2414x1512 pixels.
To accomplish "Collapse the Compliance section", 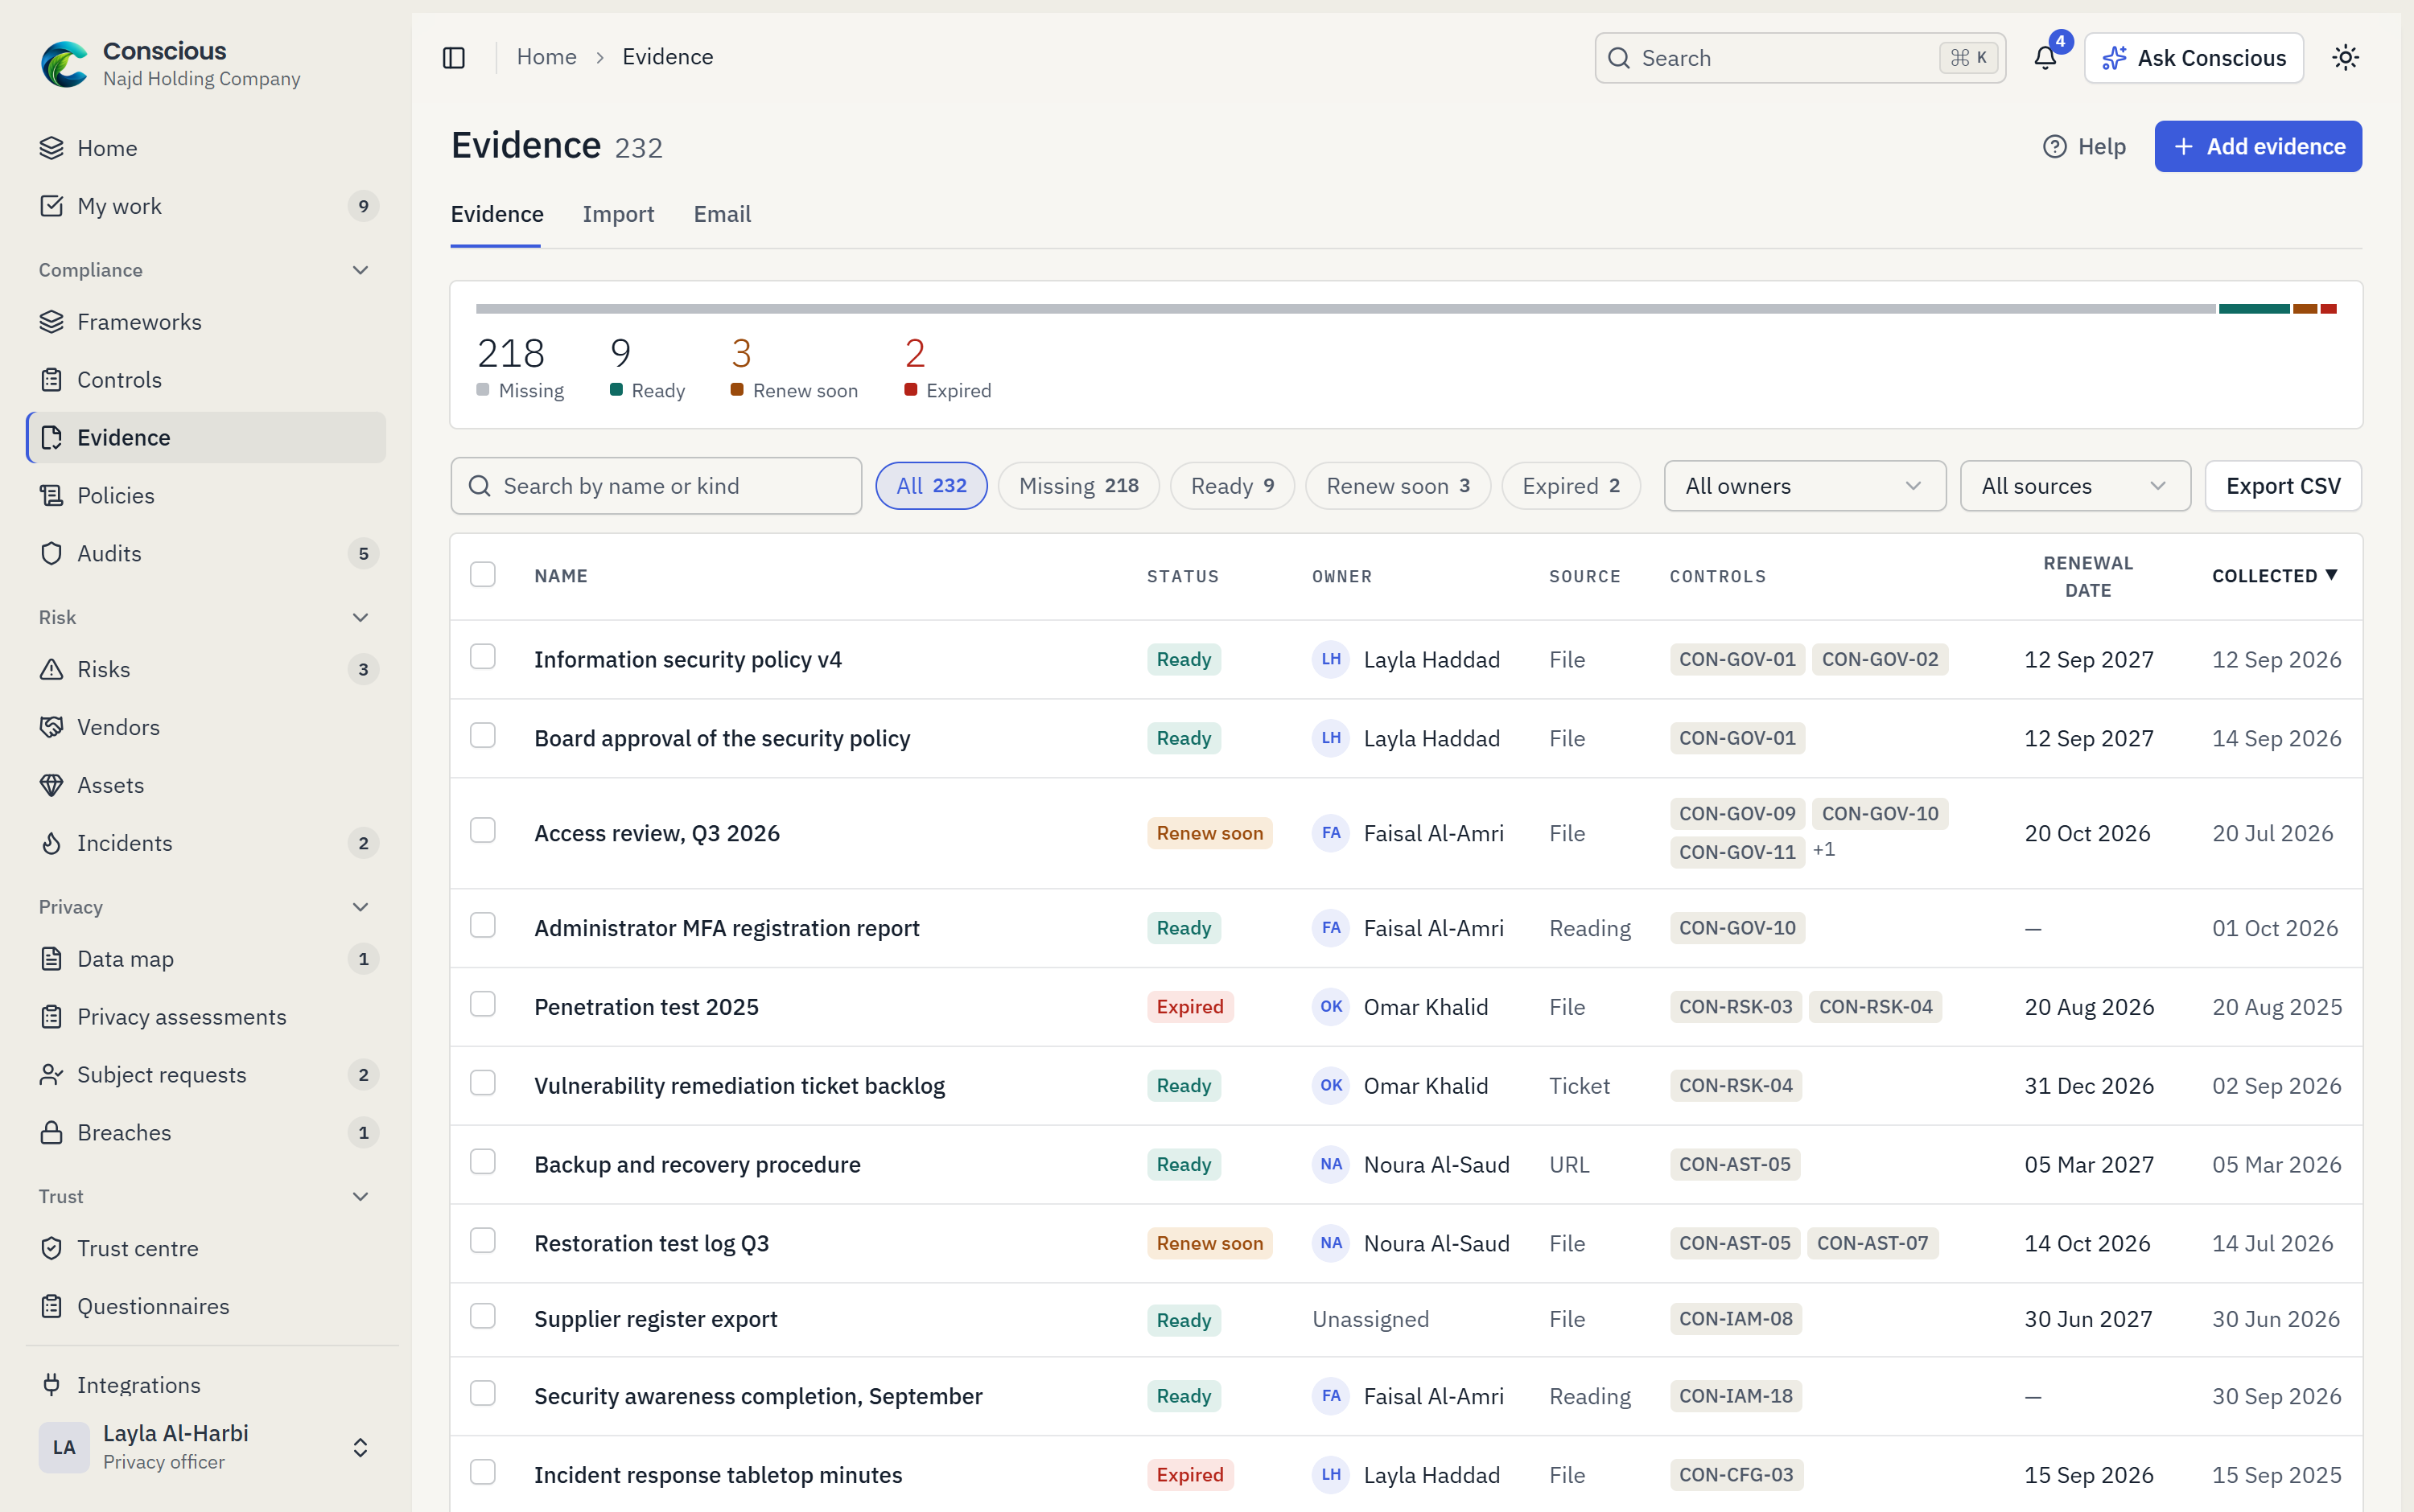I will click(x=360, y=271).
